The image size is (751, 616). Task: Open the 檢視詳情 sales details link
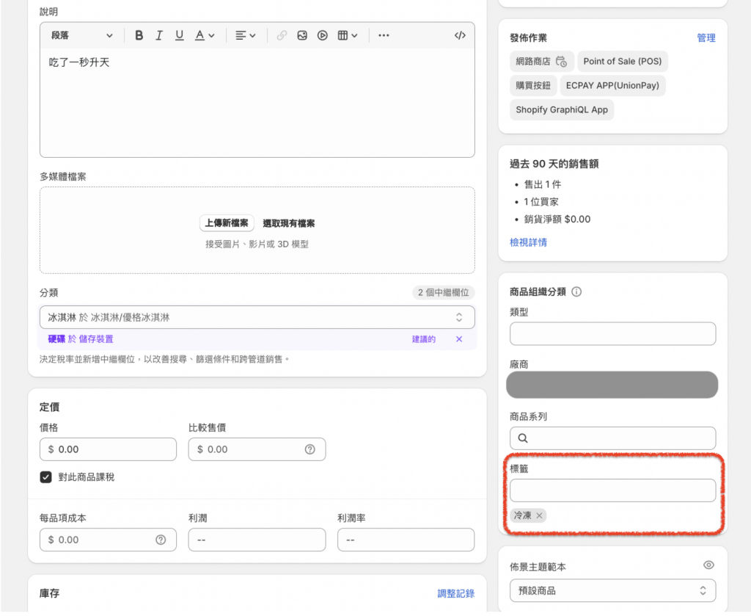(x=528, y=242)
